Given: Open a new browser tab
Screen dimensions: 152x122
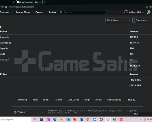Looking at the screenshot, I should (x=45, y=2).
